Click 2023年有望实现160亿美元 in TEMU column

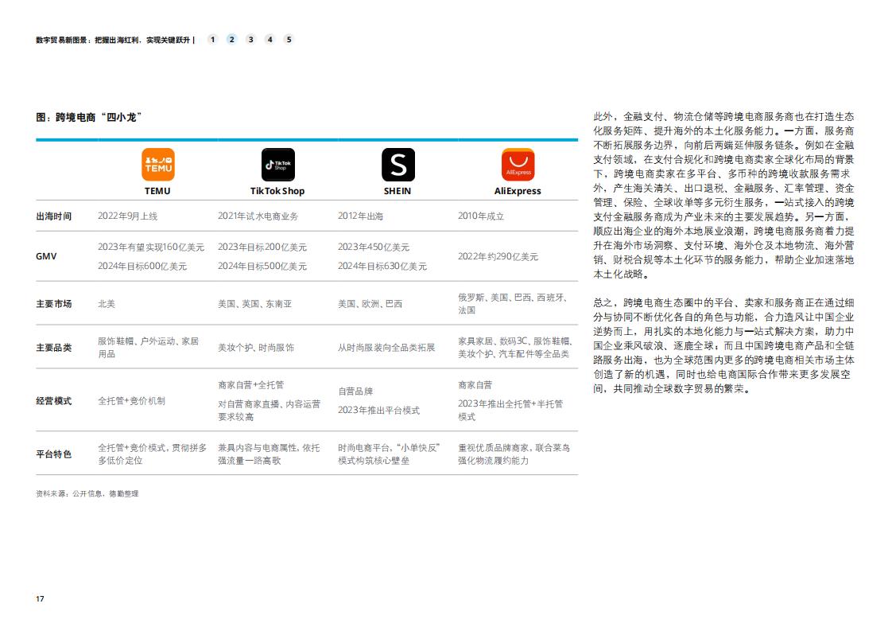pos(151,247)
